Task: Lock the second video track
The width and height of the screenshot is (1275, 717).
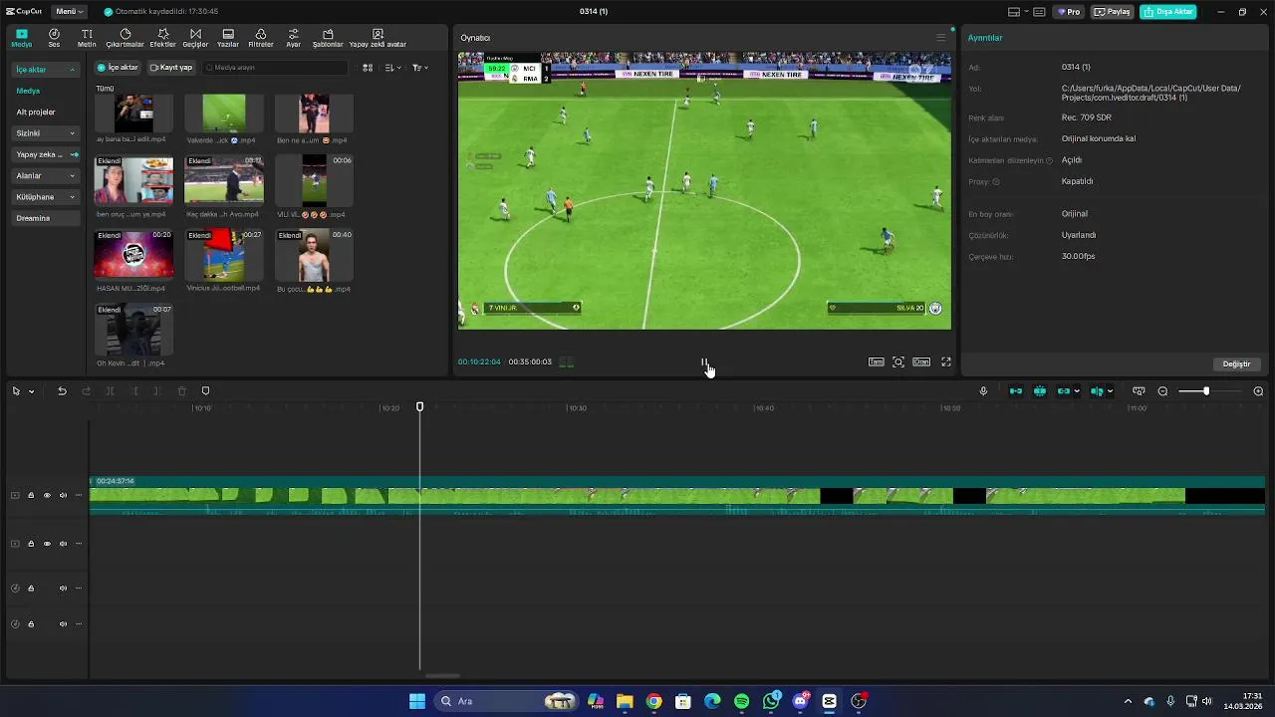Action: (31, 544)
